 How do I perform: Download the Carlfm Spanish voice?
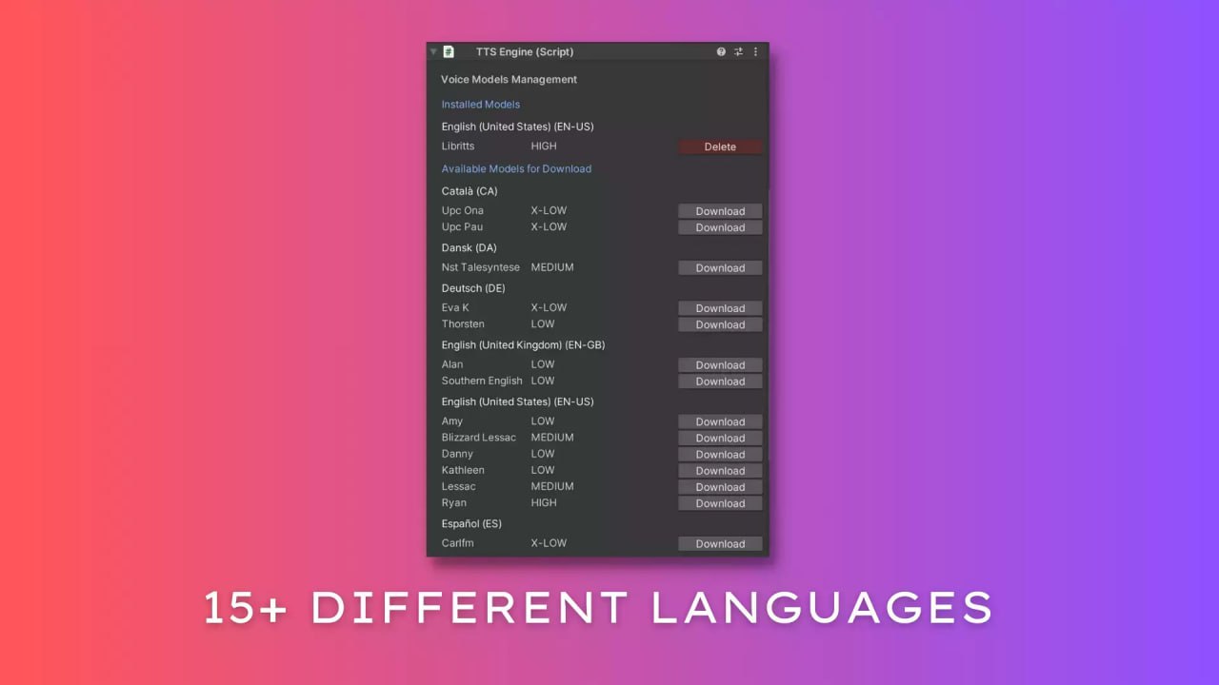tap(719, 543)
